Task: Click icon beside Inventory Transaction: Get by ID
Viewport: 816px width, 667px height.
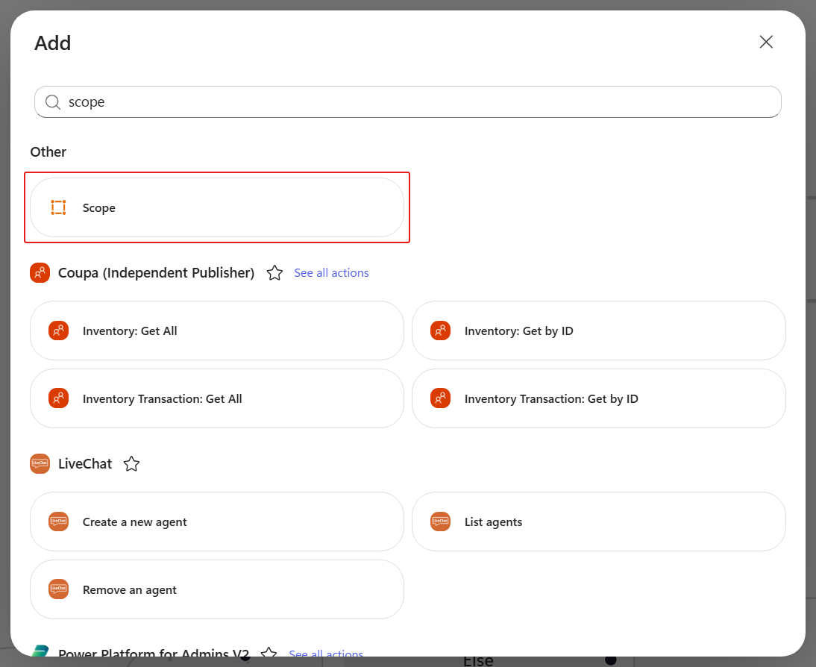Action: 440,398
